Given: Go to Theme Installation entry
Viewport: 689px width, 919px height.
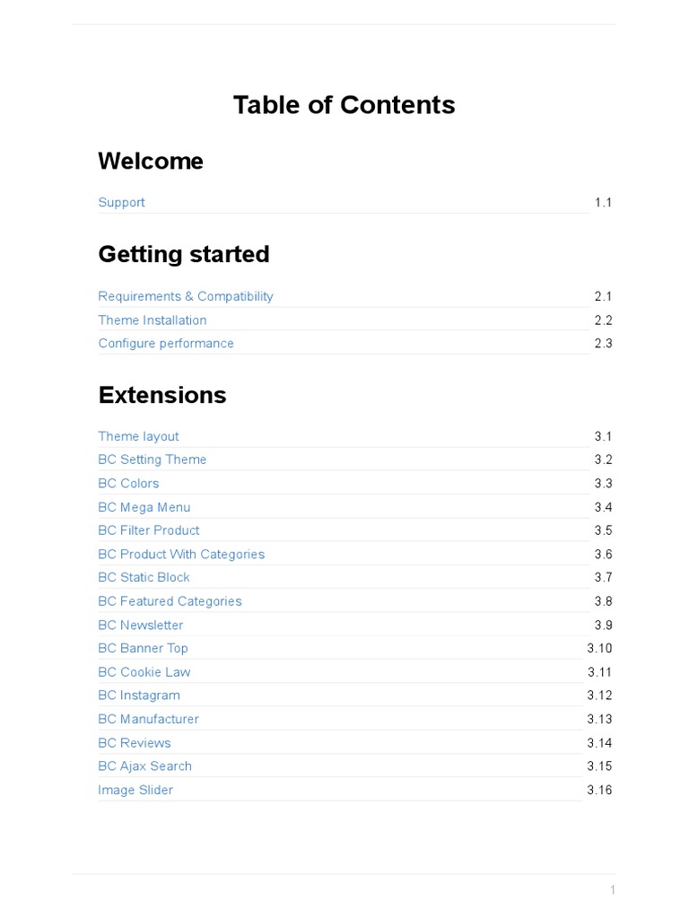Looking at the screenshot, I should pyautogui.click(x=153, y=320).
